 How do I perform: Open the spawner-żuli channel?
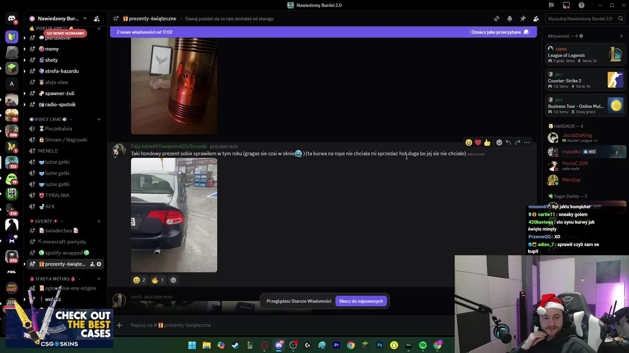65,93
